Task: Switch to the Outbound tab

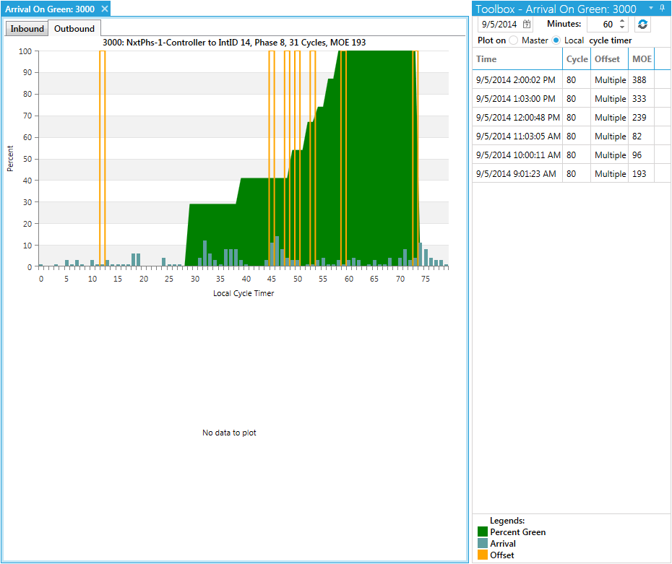Action: [74, 29]
